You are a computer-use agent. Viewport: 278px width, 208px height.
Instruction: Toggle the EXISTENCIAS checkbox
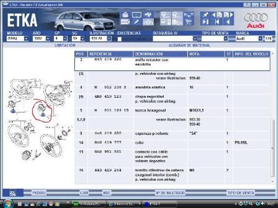(x=120, y=39)
